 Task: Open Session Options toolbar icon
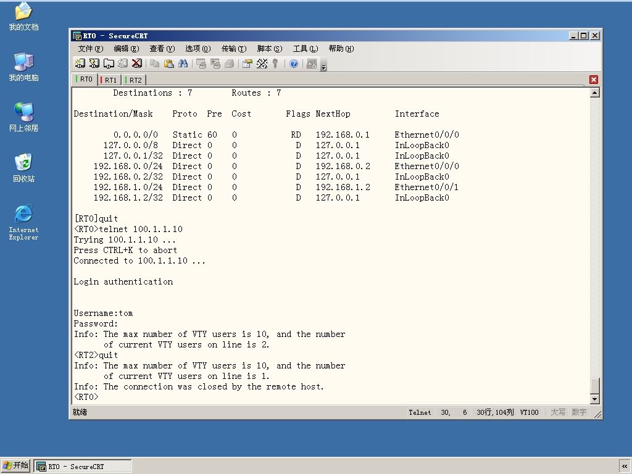(x=247, y=64)
